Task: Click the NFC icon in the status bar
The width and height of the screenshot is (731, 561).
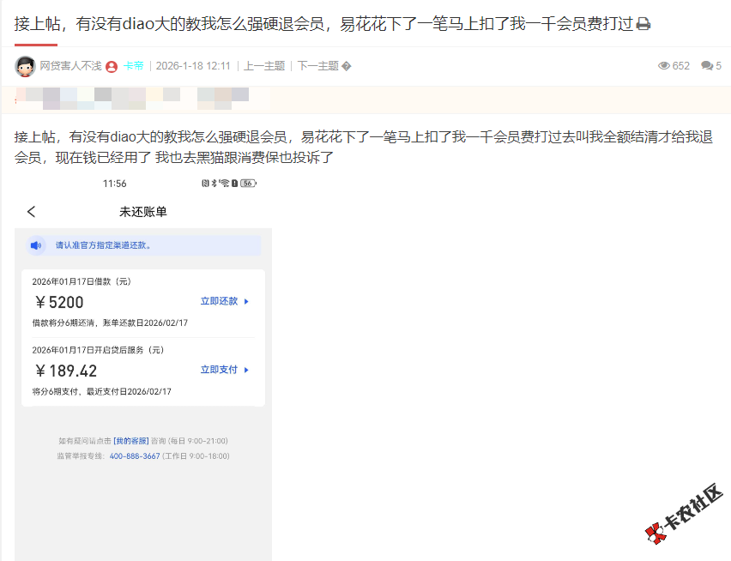Action: 205,183
